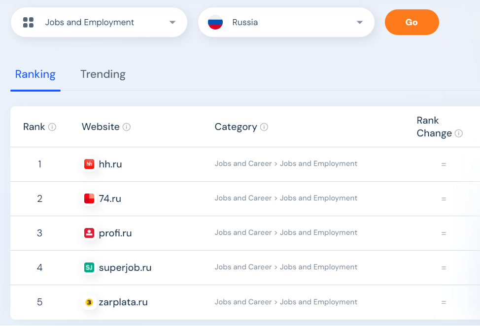480x326 pixels.
Task: Click the category text in the 74.ru row
Action: (286, 198)
